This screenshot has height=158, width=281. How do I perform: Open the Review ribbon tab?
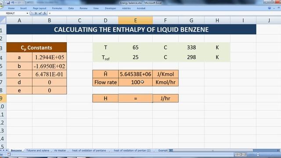[x=83, y=8]
